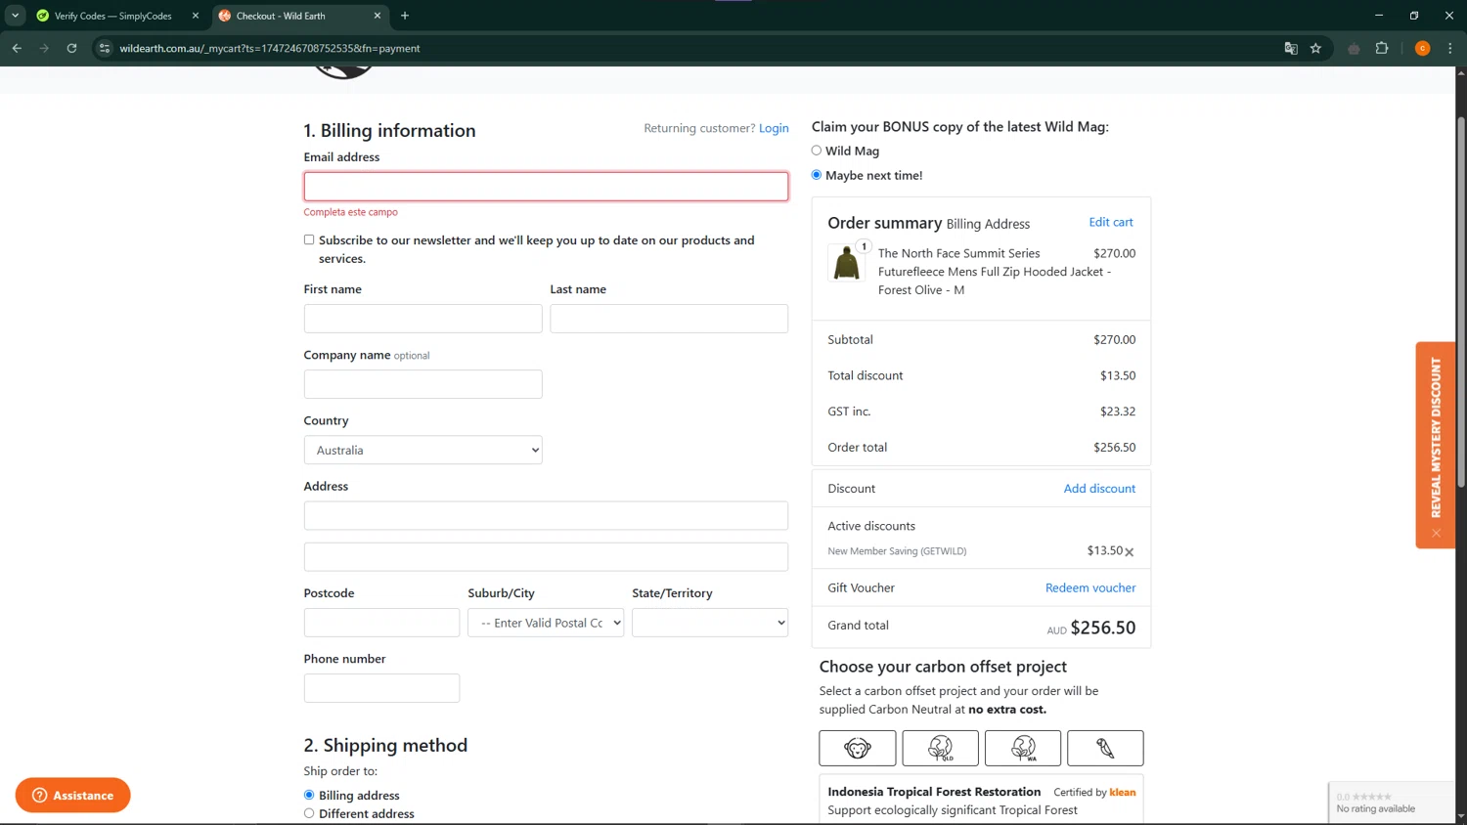
Task: Click the page vertical scrollbar
Action: pyautogui.click(x=1461, y=303)
